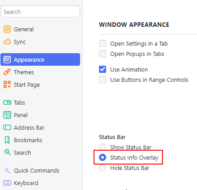This screenshot has height=190, width=197.
Task: Select the Themes paintbrush icon
Action: pos(7,72)
